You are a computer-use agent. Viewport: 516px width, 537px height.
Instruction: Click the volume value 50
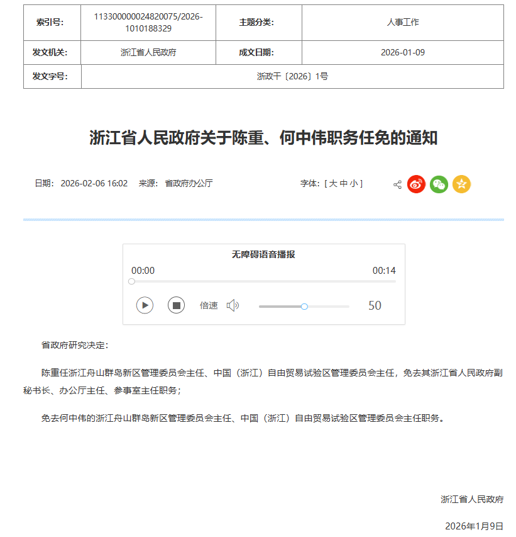point(375,305)
